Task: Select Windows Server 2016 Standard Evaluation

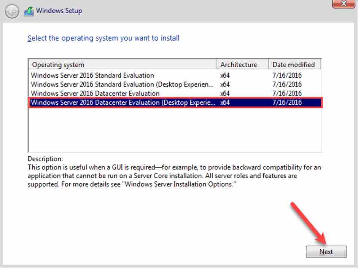Action: pos(92,75)
